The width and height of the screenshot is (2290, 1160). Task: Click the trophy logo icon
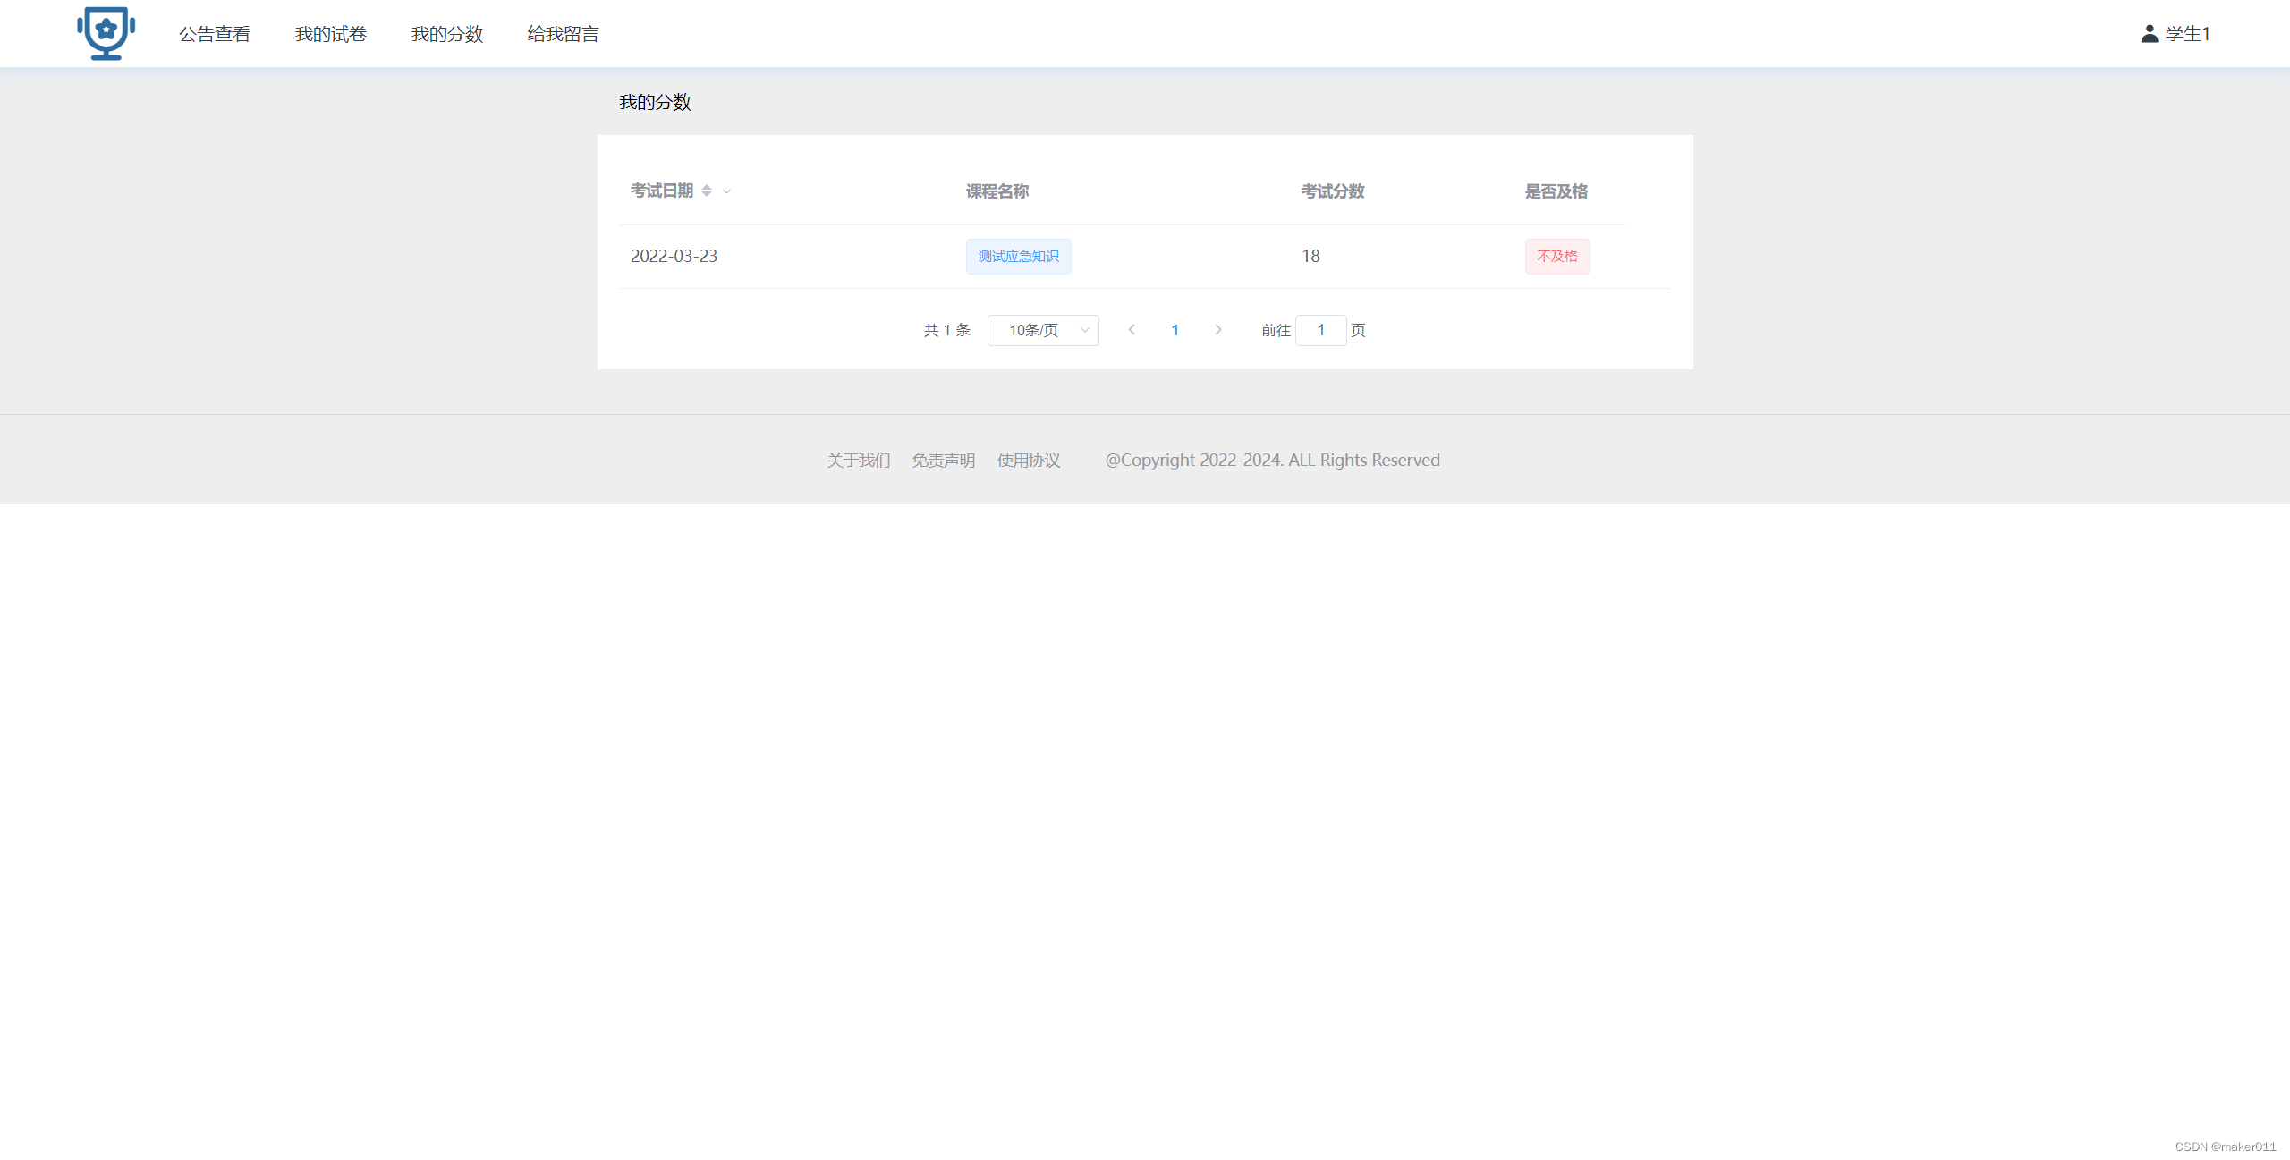(x=106, y=33)
